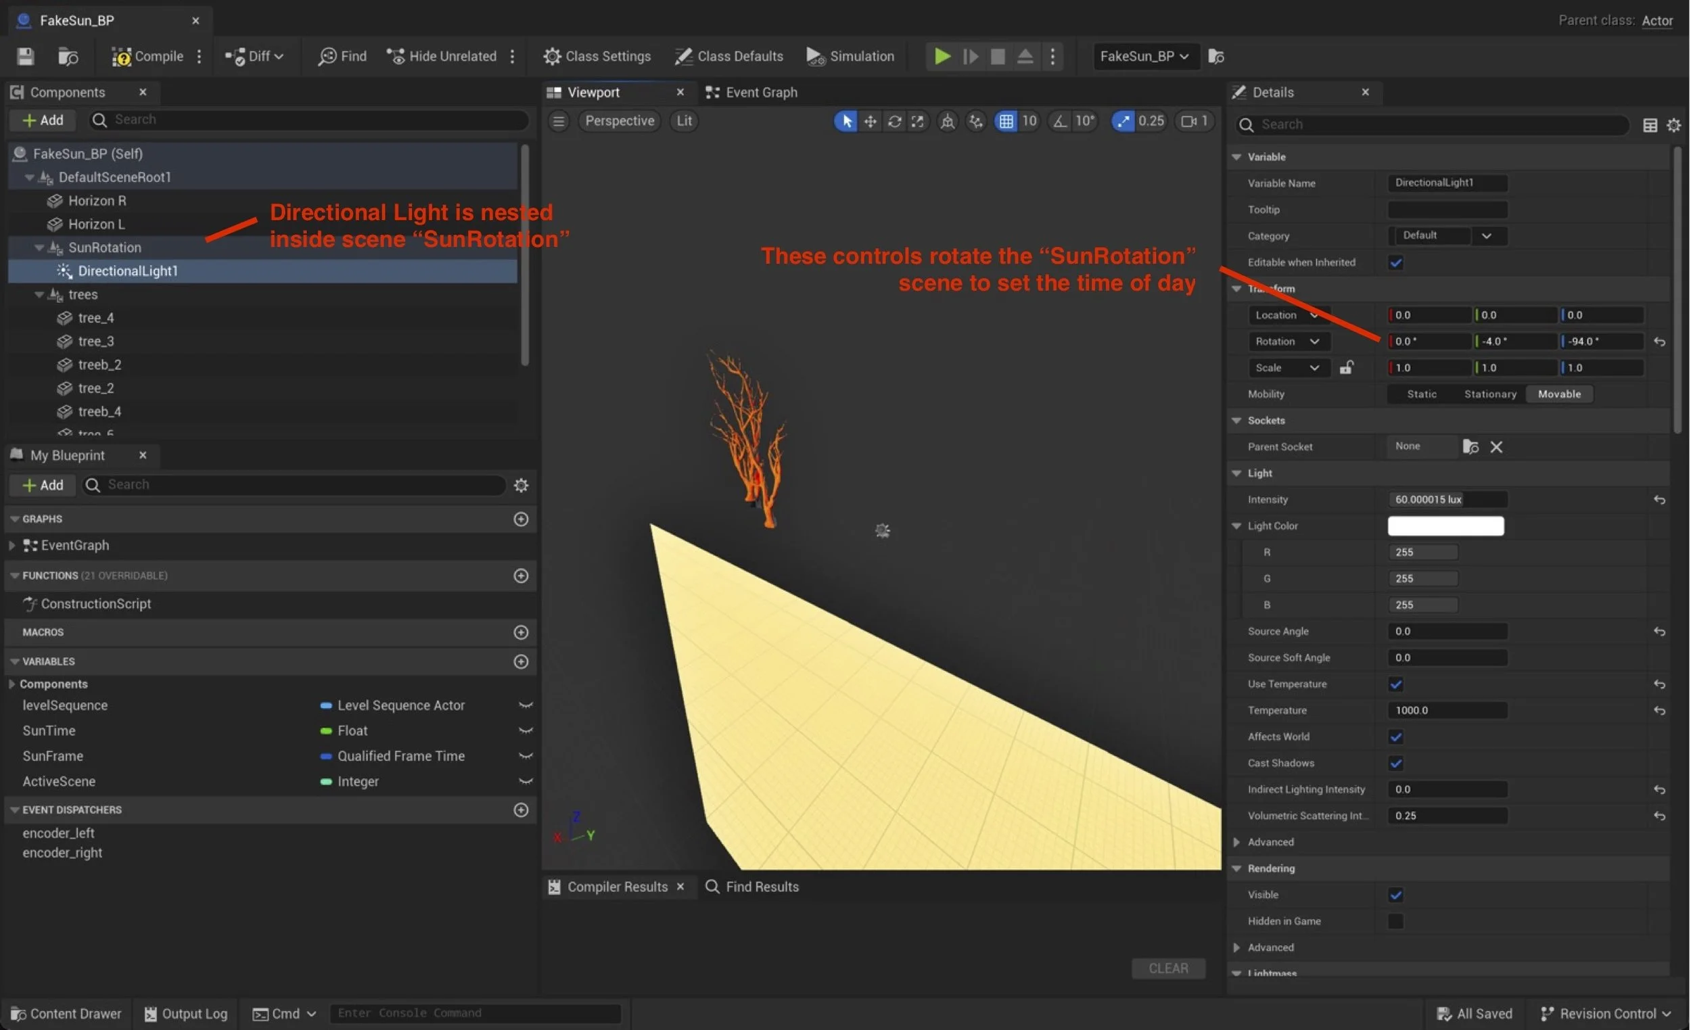Open My Blueprint settings gear
This screenshot has width=1691, height=1030.
(x=521, y=485)
